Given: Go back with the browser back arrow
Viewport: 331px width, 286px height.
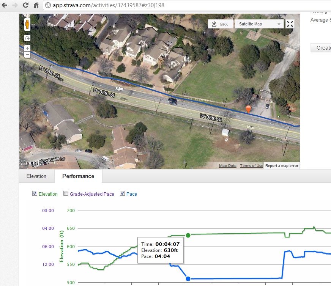Looking at the screenshot, I should [x=5, y=5].
